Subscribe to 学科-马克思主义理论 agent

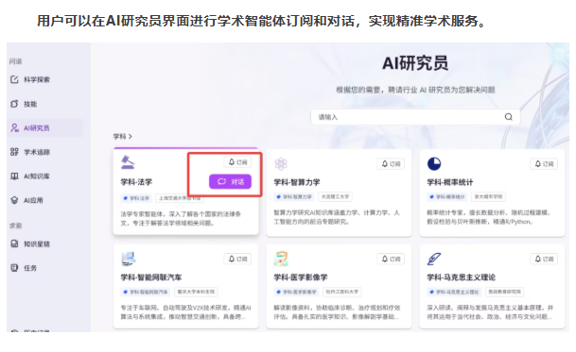(544, 259)
